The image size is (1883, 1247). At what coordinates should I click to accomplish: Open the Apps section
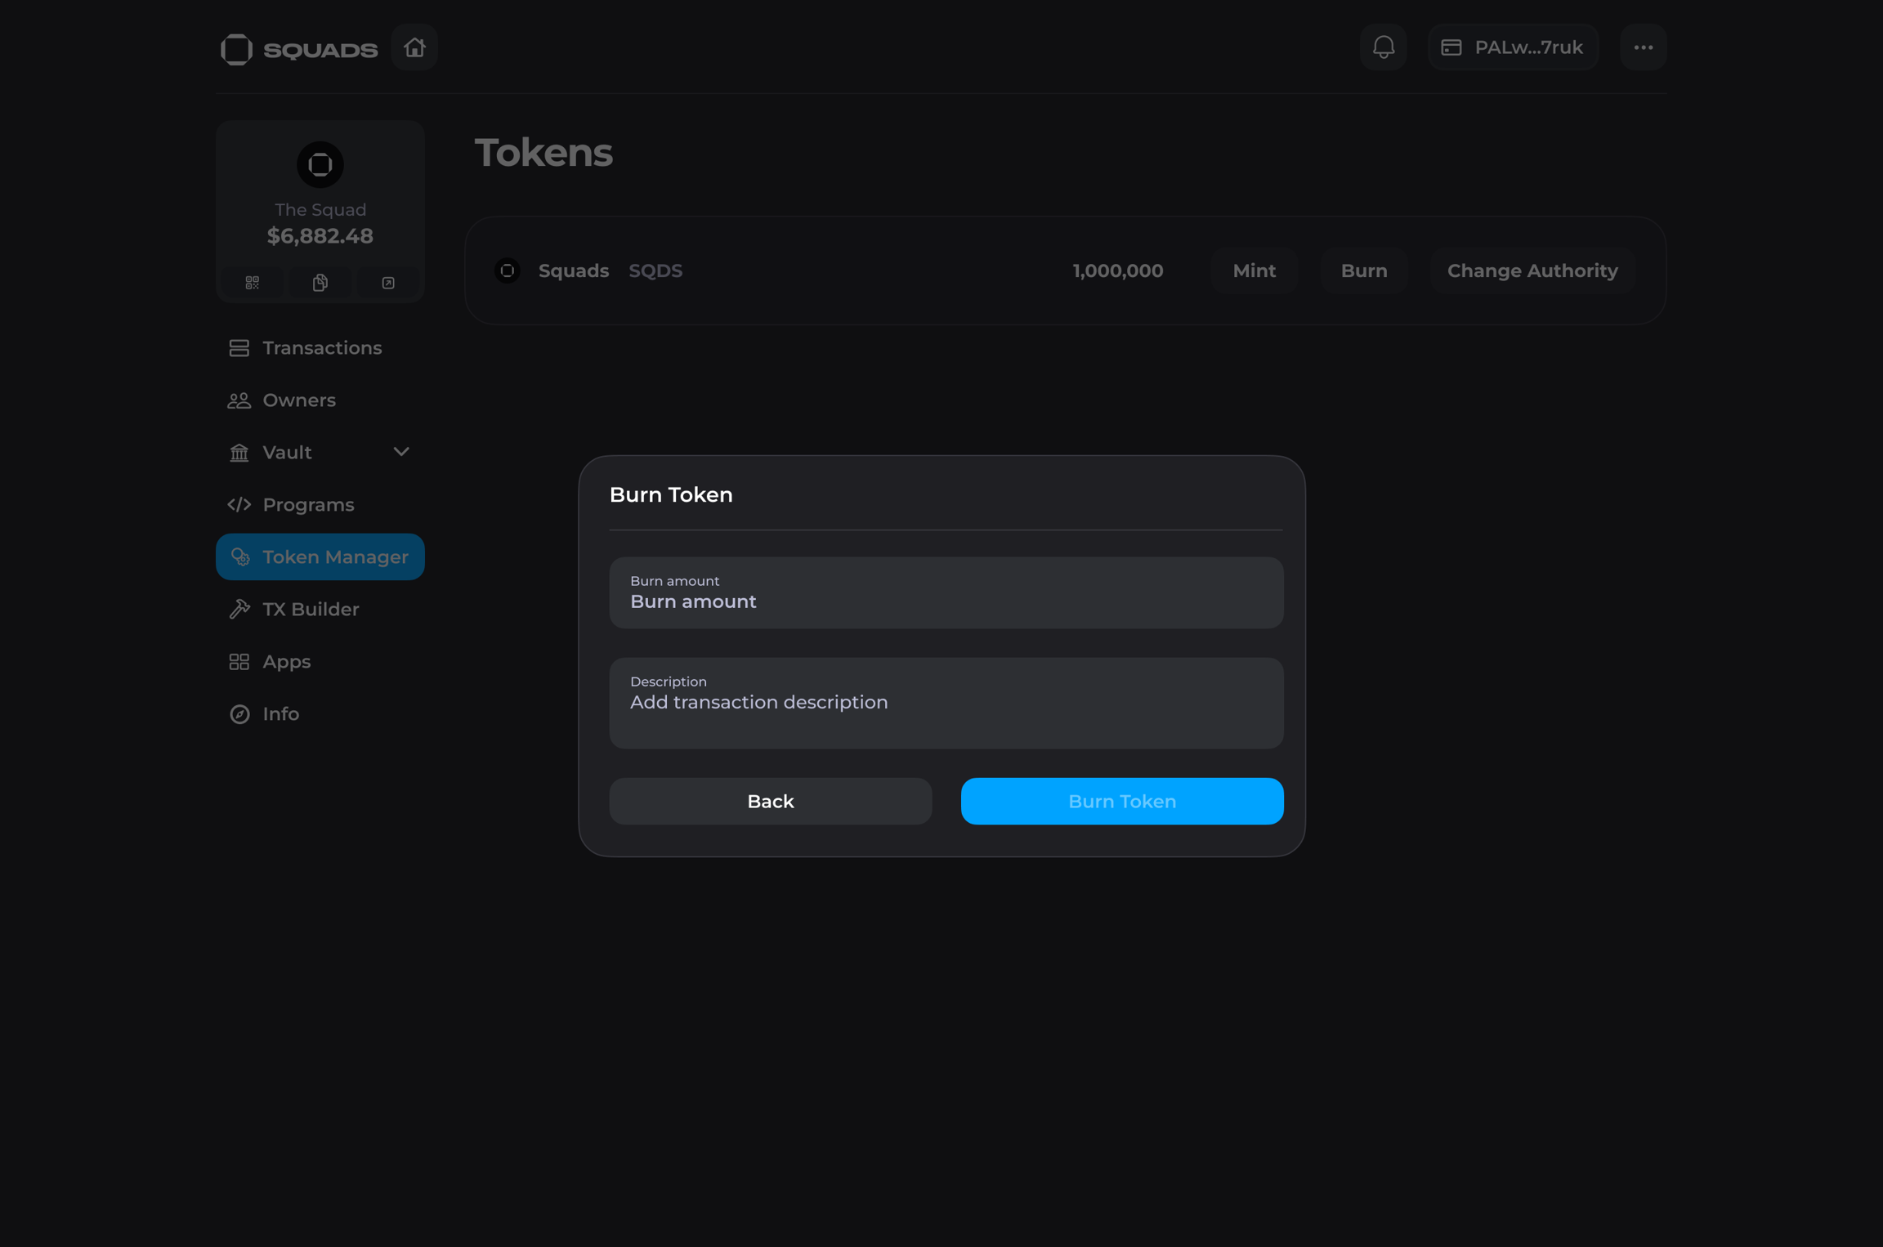point(286,662)
